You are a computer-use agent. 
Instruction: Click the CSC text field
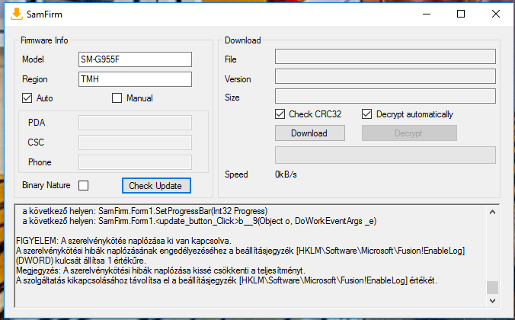click(x=135, y=142)
